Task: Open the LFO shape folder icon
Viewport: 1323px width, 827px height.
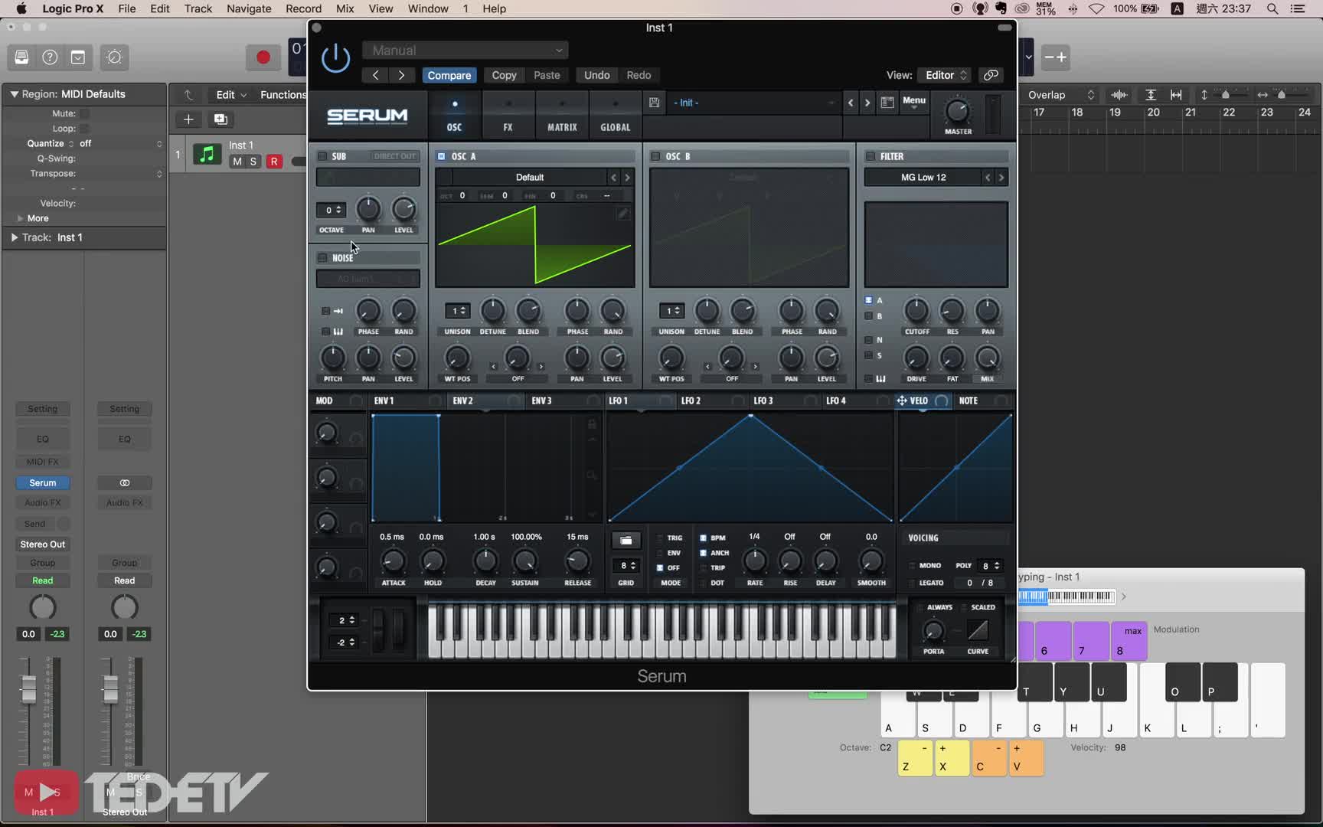Action: [x=626, y=540]
